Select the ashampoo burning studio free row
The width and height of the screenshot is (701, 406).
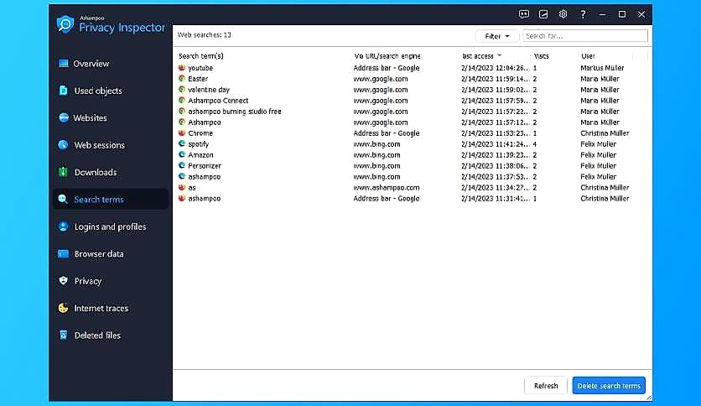[234, 112]
